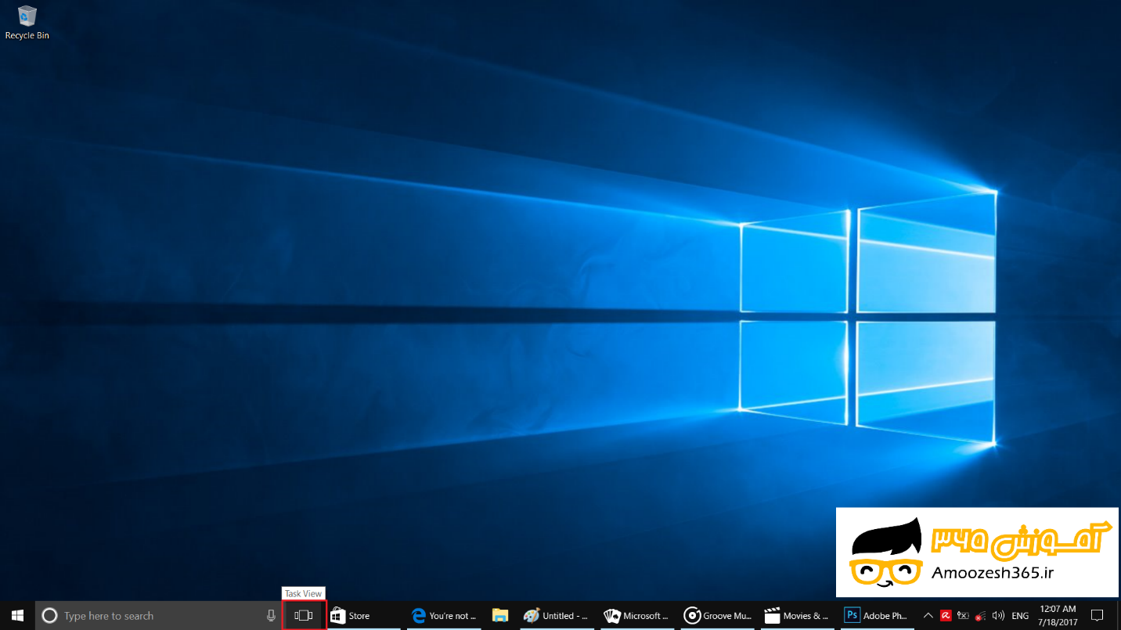Switch to the Untitled Paint window
The height and width of the screenshot is (630, 1121).
[x=557, y=616]
